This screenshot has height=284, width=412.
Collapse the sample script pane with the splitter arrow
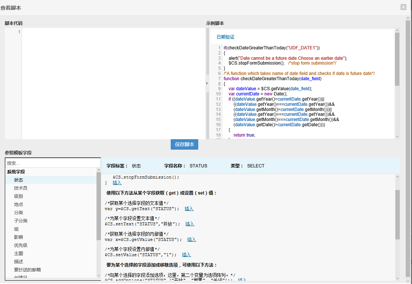[207, 84]
